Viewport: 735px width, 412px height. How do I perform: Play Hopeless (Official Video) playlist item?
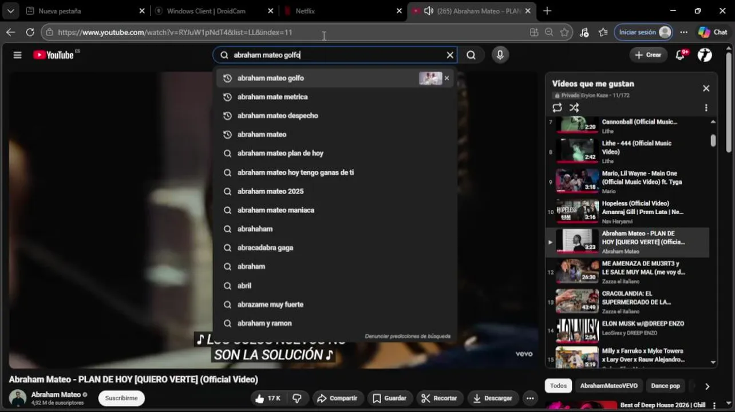(x=627, y=212)
